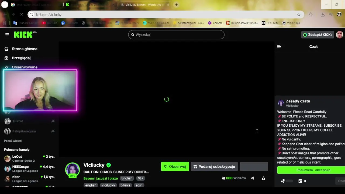Screen dimensions: 345x194
Task: Open the Mój OLX bookmark
Action: click(156, 23)
